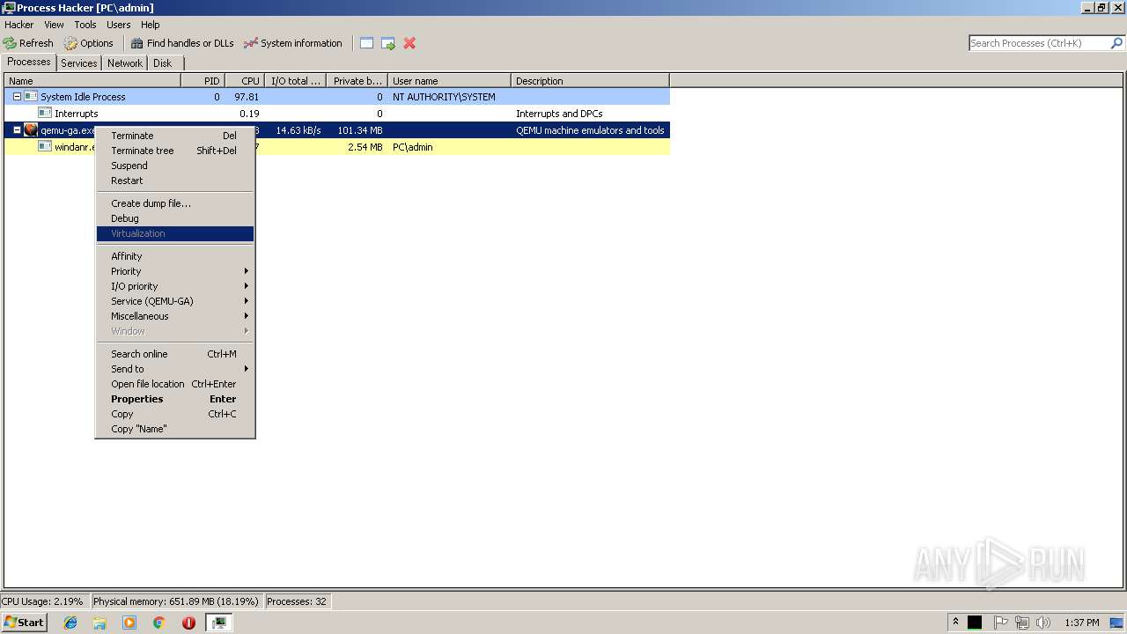Click the red X kill window icon
The width and height of the screenshot is (1127, 634).
pyautogui.click(x=409, y=43)
